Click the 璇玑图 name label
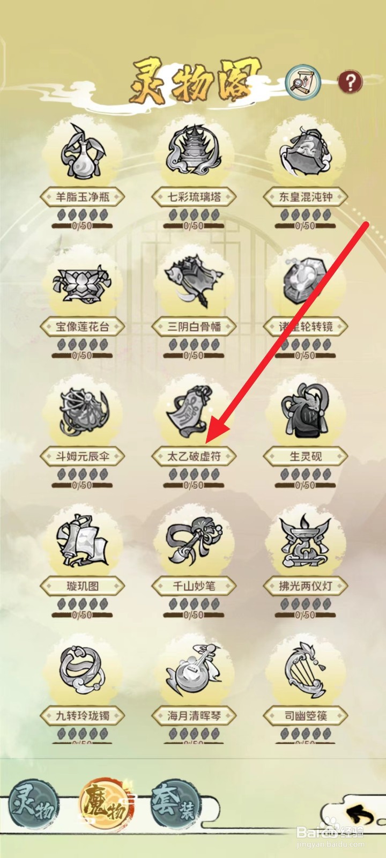The height and width of the screenshot is (858, 386). click(x=82, y=586)
